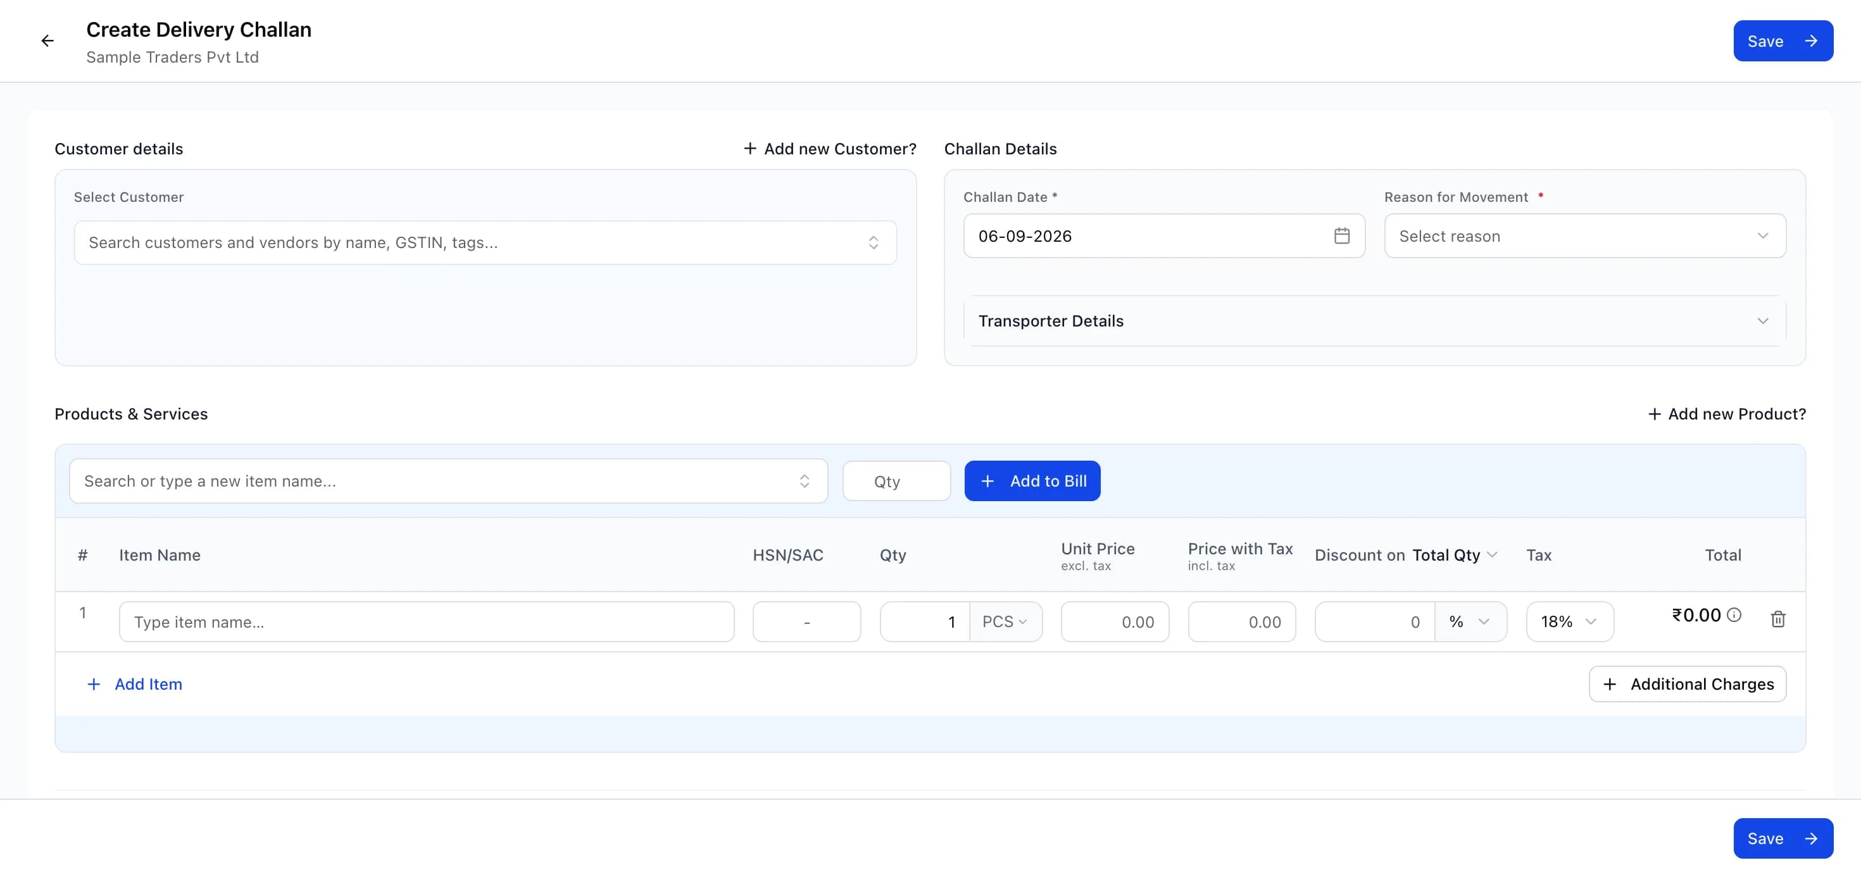The image size is (1861, 877).
Task: Open the discount % type dropdown
Action: click(1470, 622)
